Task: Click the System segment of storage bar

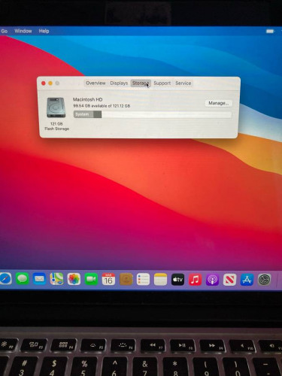Action: 83,114
